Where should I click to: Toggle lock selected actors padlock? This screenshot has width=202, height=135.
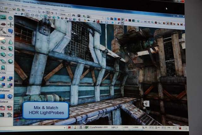(85, 20)
